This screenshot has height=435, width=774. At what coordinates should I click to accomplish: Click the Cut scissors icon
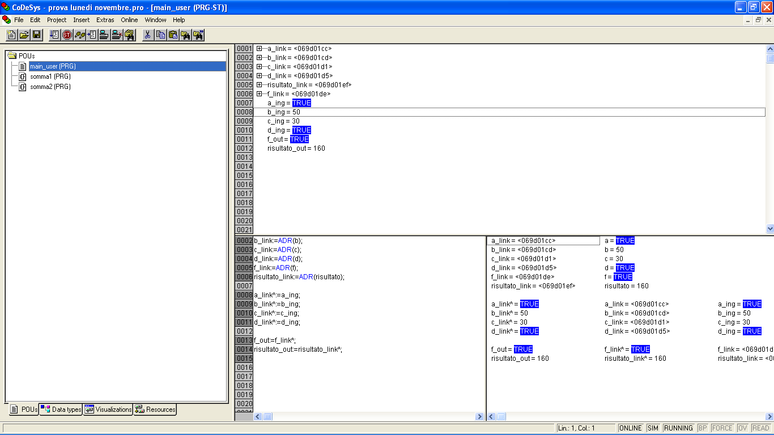point(147,35)
